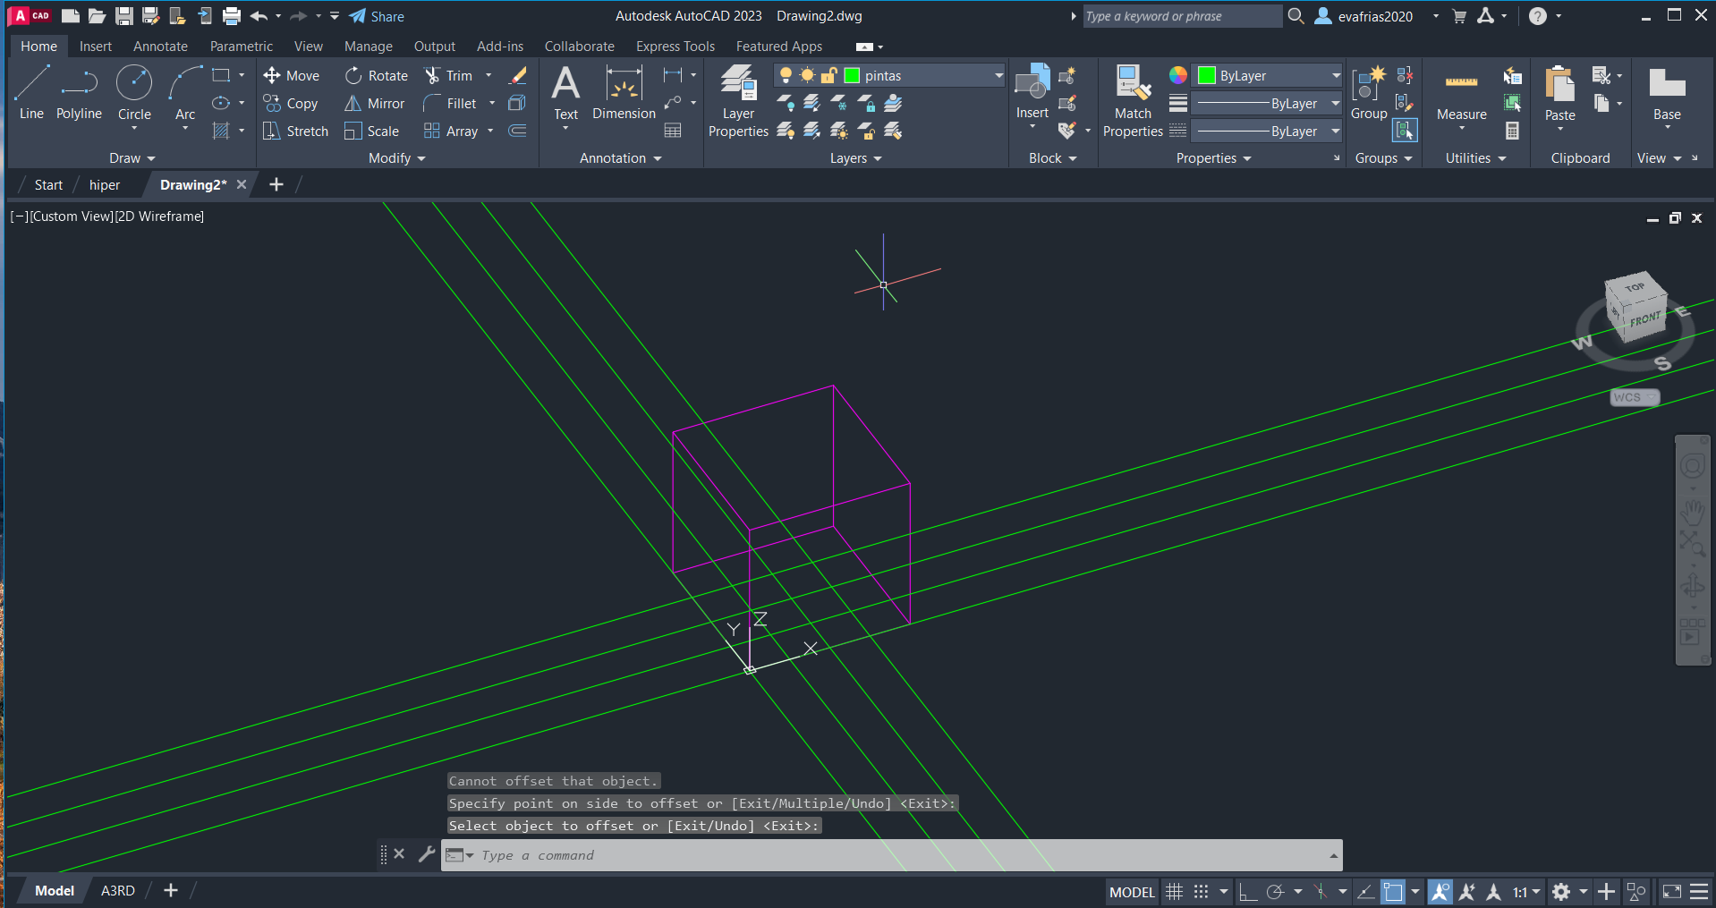Switch to the Annotate ribbon tab
This screenshot has width=1716, height=908.
tap(160, 47)
